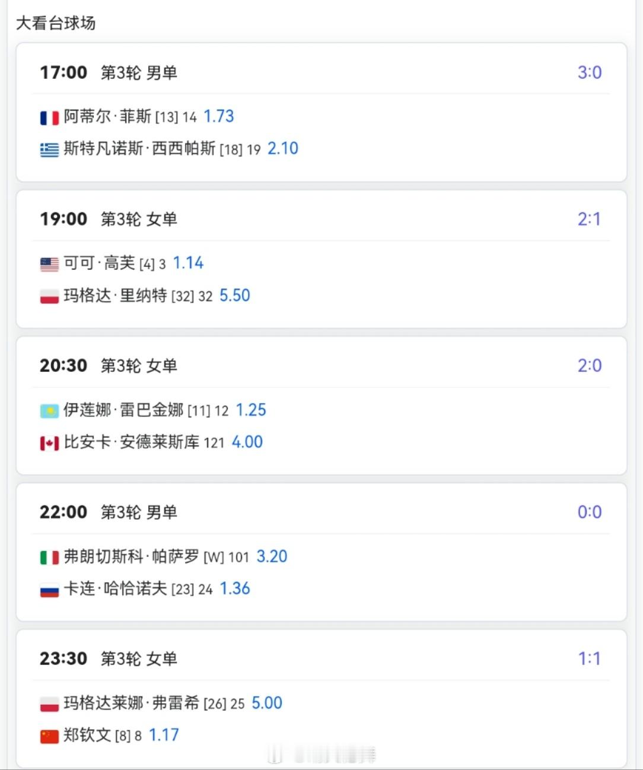Open player 郑钦文's profile

87,735
